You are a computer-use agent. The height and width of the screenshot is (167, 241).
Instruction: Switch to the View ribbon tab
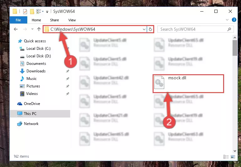click(72, 20)
